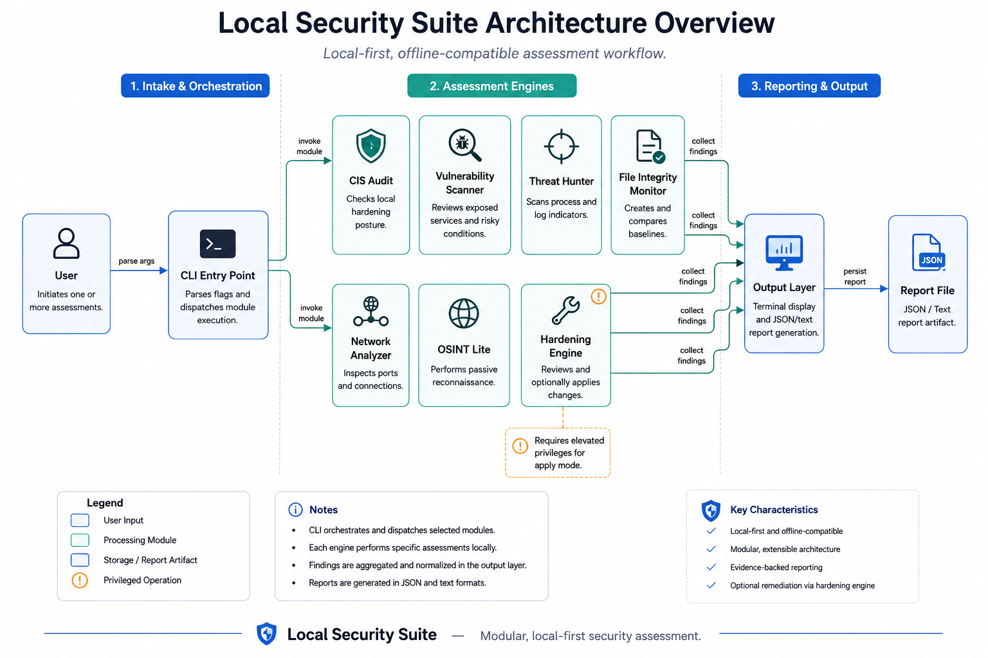Click the Processing Module legend swatch
The width and height of the screenshot is (988, 658).
pyautogui.click(x=80, y=540)
